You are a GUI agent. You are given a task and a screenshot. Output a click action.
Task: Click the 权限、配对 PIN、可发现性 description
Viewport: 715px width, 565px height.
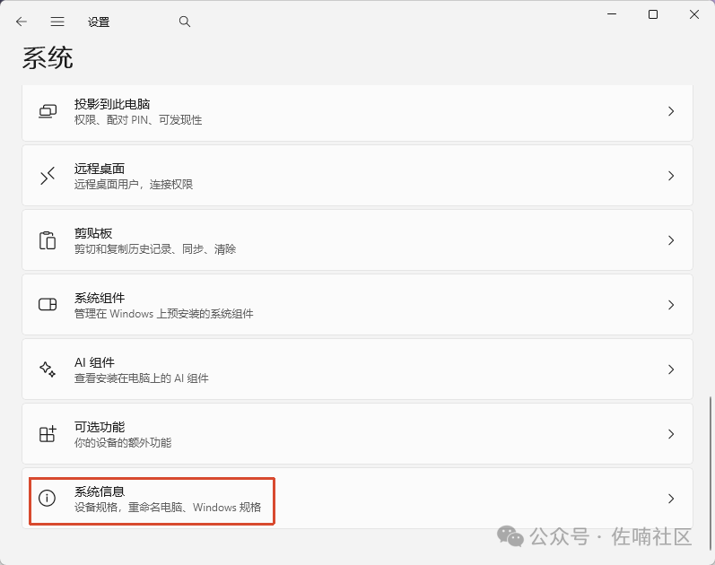click(x=138, y=120)
